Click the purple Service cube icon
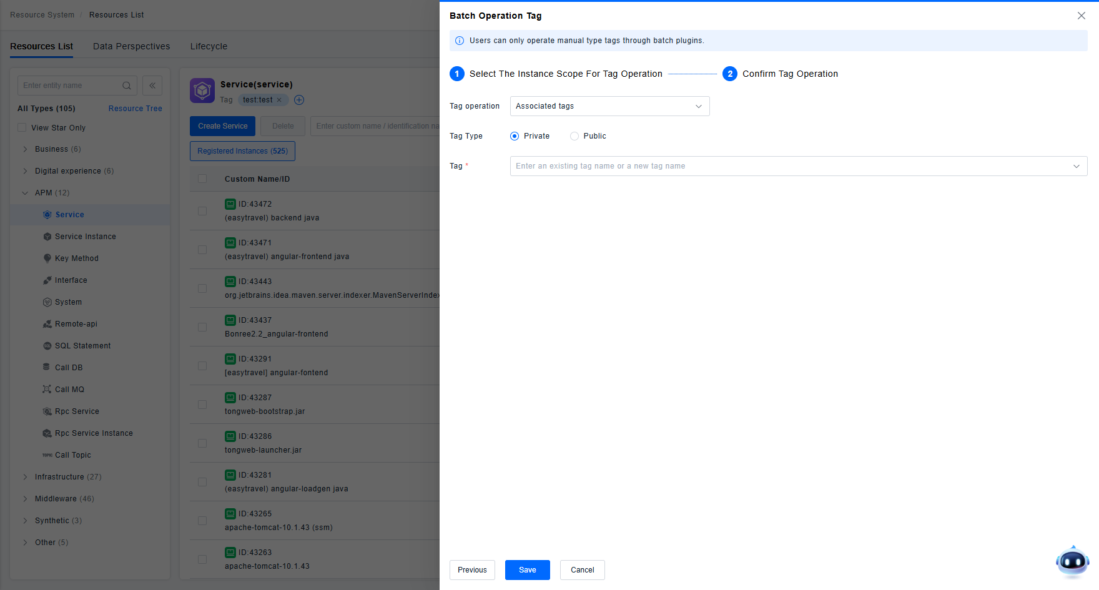The height and width of the screenshot is (590, 1099). click(202, 91)
